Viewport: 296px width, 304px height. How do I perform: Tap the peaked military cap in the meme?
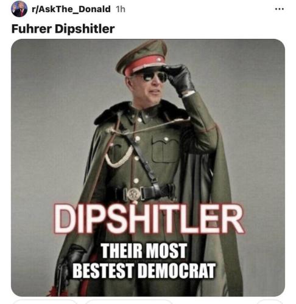[142, 58]
